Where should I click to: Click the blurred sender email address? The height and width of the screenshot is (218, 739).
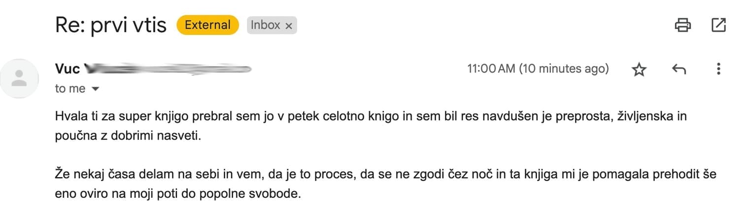point(168,69)
